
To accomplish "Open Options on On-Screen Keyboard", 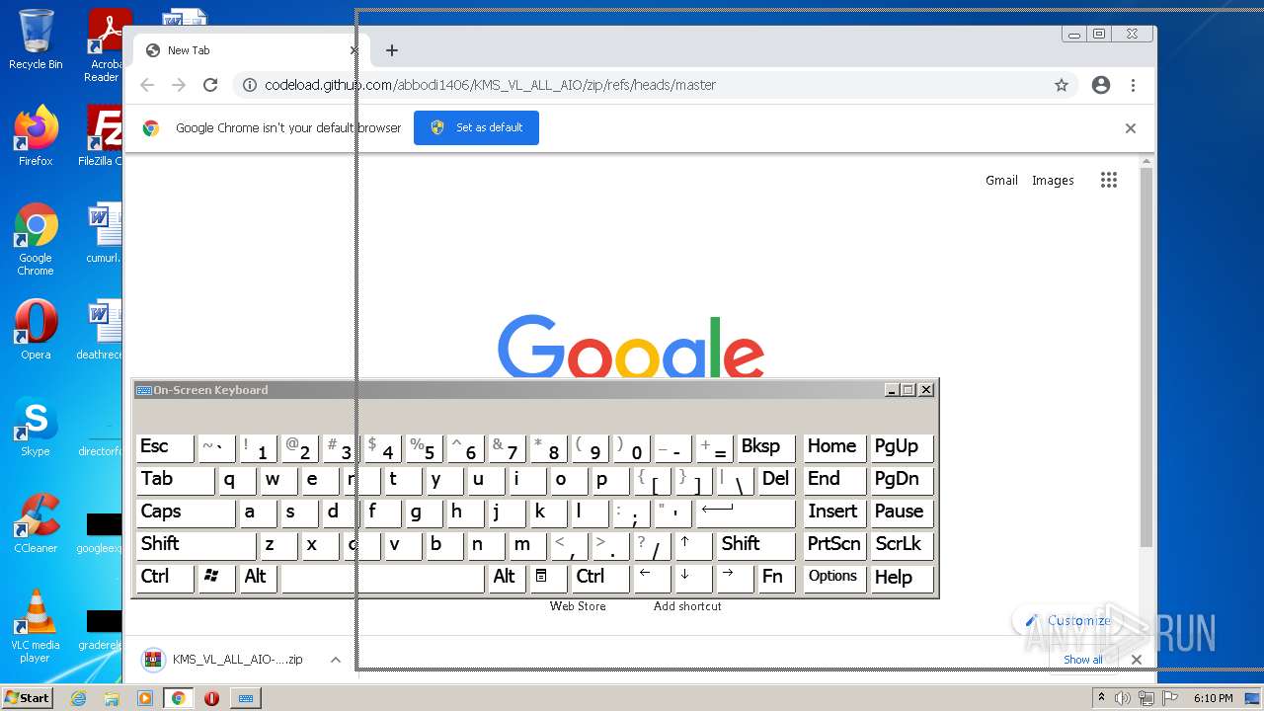I will point(834,579).
